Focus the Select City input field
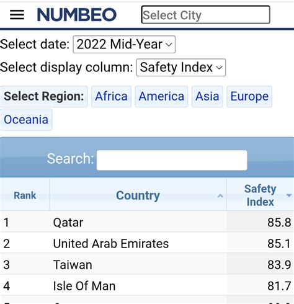 pyautogui.click(x=206, y=15)
